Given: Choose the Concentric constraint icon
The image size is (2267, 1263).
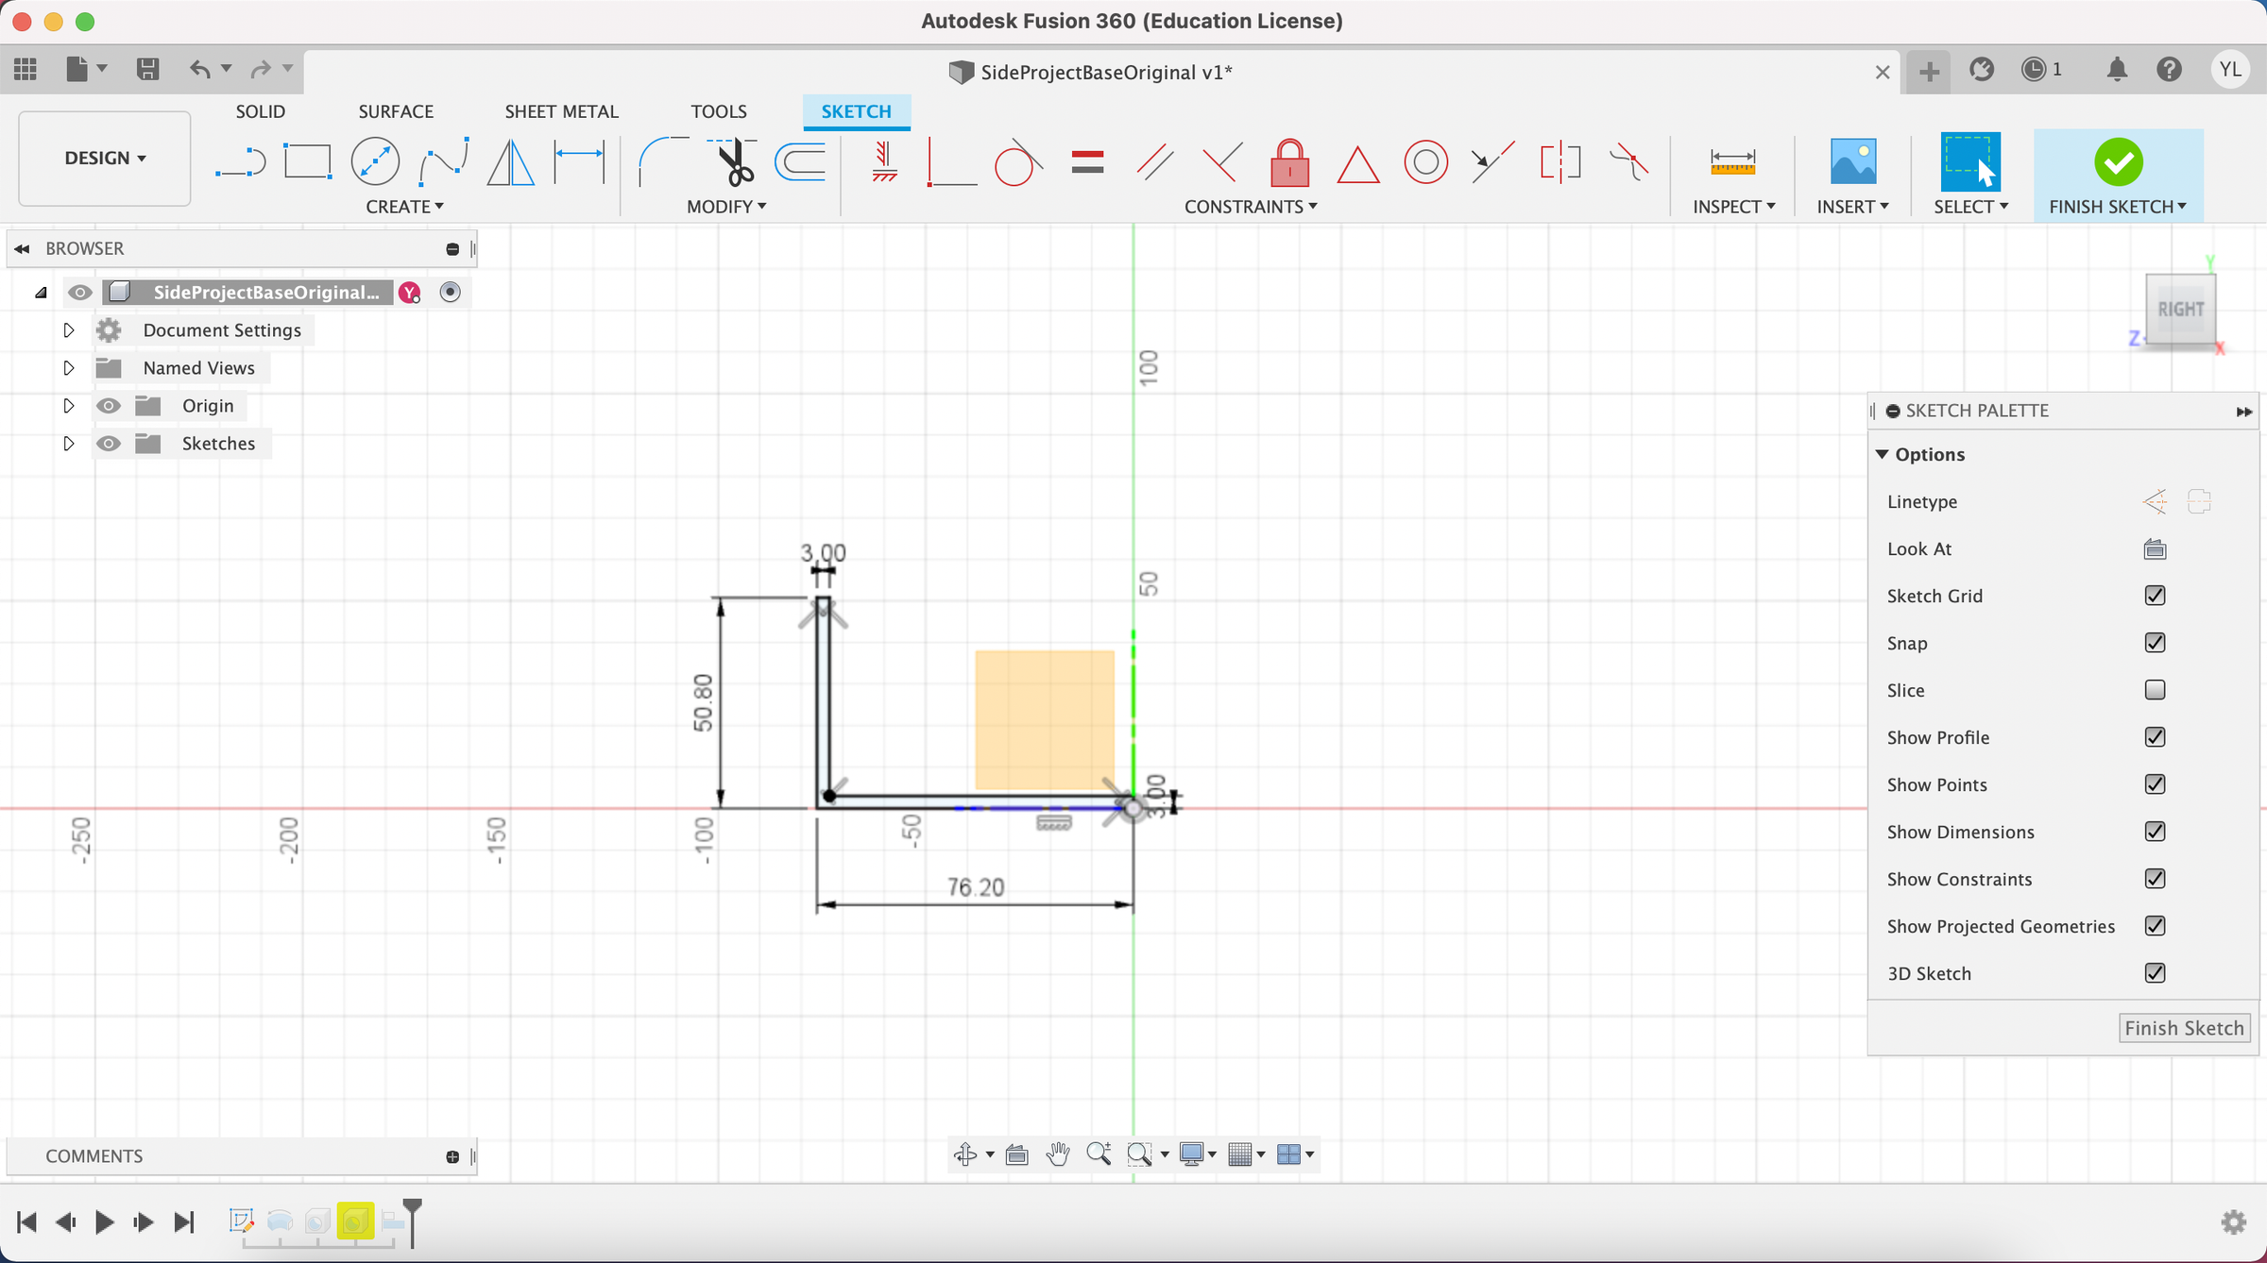Looking at the screenshot, I should (x=1425, y=162).
